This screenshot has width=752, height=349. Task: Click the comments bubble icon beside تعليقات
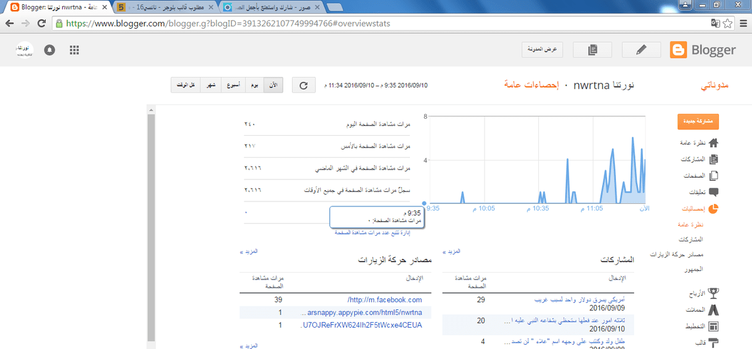pyautogui.click(x=713, y=193)
